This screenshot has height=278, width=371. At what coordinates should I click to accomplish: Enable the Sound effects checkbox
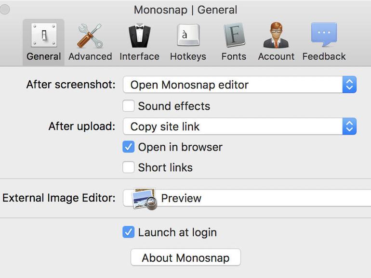coord(129,106)
